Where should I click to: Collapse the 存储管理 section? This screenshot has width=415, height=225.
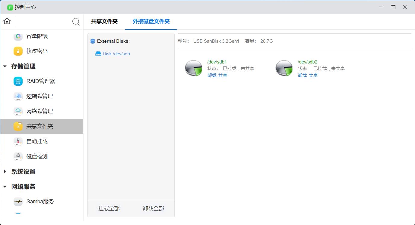click(x=5, y=66)
